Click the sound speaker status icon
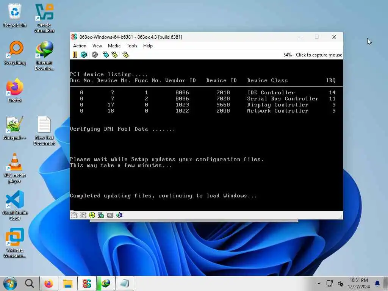 119,215
